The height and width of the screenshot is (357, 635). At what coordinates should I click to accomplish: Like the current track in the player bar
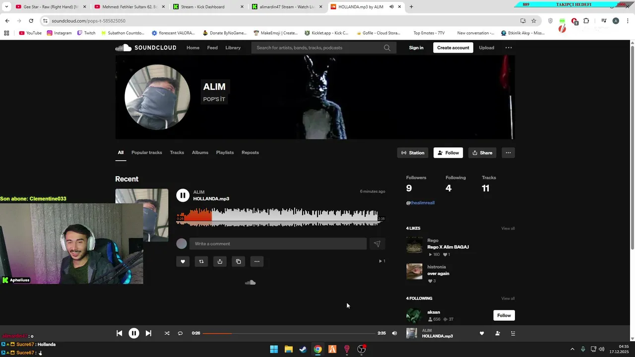click(x=482, y=333)
